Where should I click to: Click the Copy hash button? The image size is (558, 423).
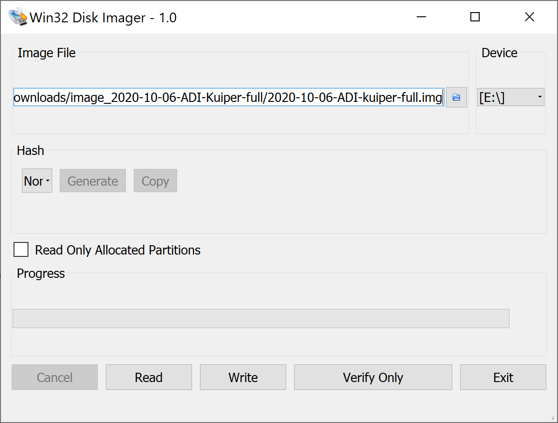point(155,181)
